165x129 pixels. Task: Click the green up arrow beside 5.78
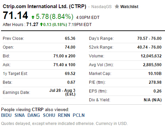point(33,17)
